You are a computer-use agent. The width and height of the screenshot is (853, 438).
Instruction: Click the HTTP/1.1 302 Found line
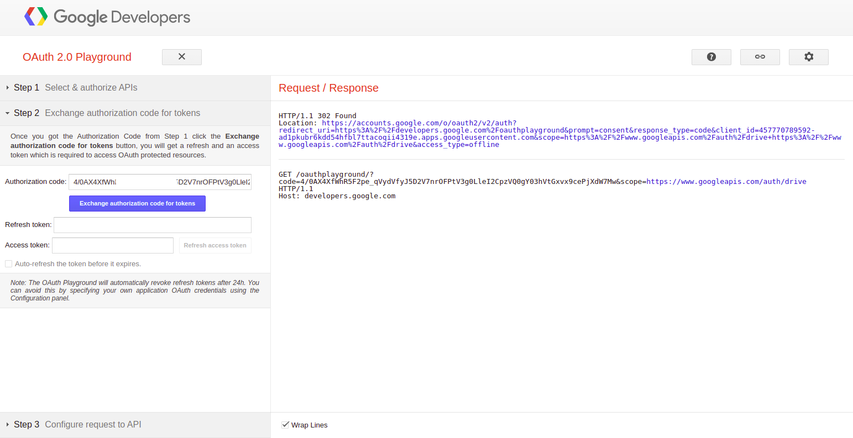click(x=317, y=116)
